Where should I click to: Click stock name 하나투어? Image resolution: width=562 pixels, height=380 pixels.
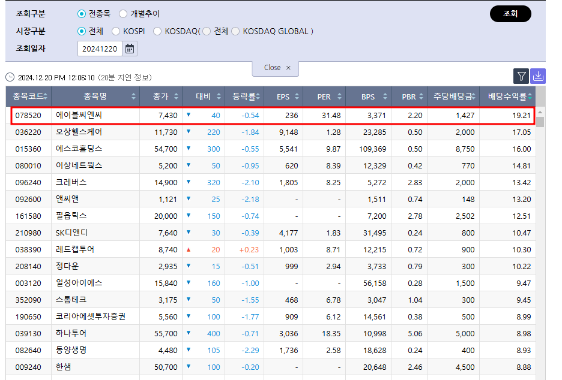click(71, 334)
